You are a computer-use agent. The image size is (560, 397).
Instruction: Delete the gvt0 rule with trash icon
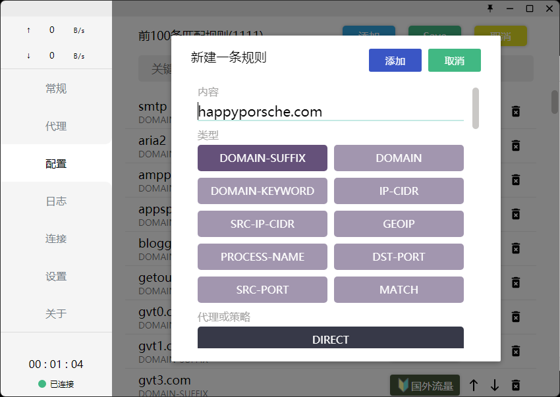coord(516,317)
